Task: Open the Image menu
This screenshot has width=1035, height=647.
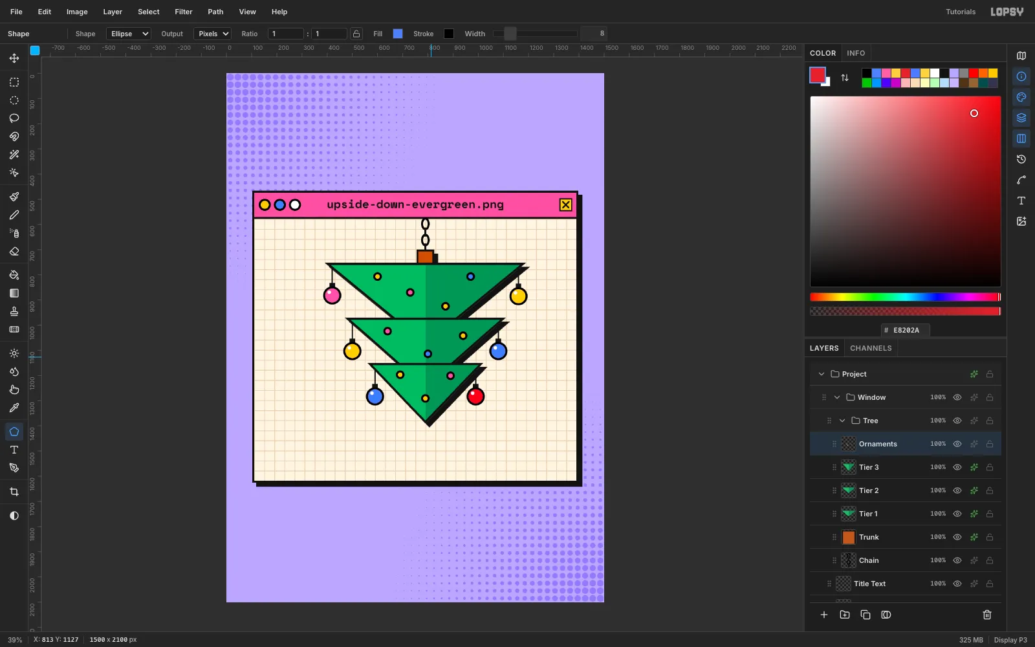Action: 77,12
